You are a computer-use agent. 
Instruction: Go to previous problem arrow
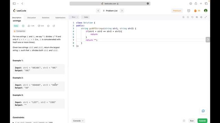(x=98, y=11)
